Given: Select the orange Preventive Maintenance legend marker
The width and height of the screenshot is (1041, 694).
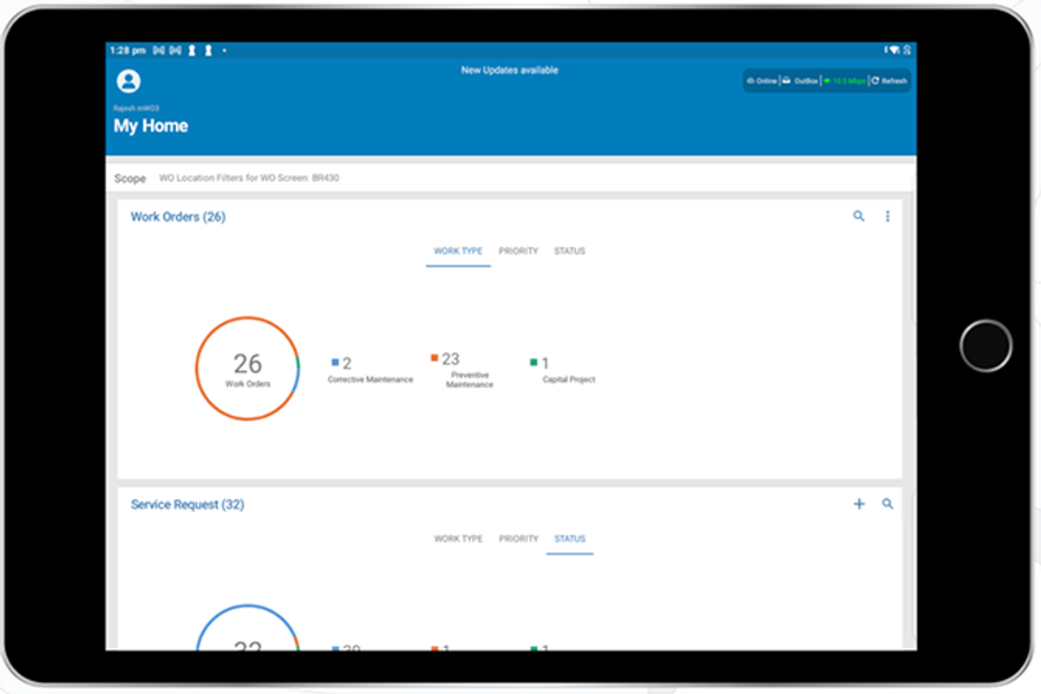Looking at the screenshot, I should (x=434, y=355).
